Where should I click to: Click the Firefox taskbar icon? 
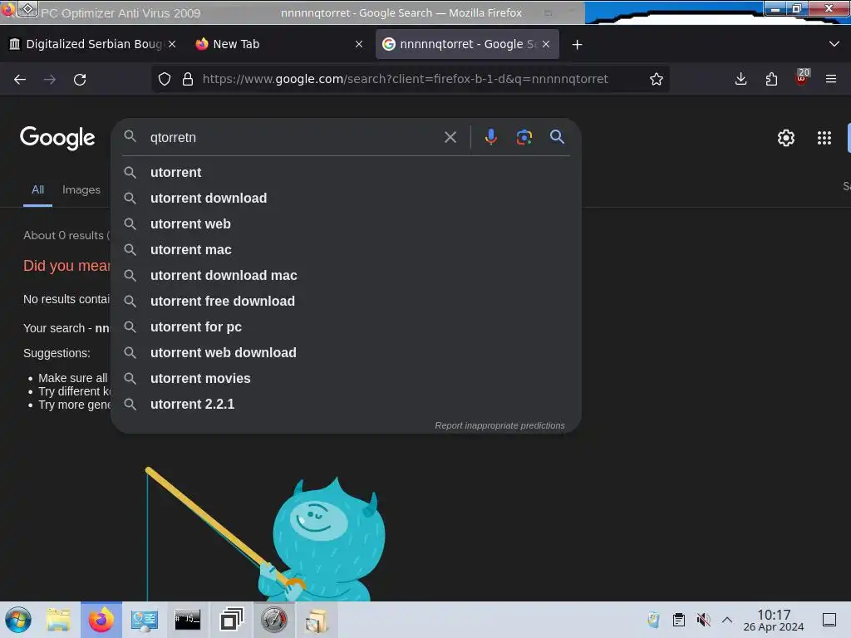101,620
